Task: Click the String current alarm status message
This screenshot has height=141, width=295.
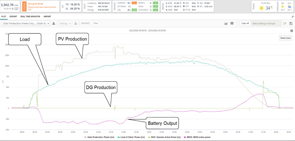Action: point(42,8)
